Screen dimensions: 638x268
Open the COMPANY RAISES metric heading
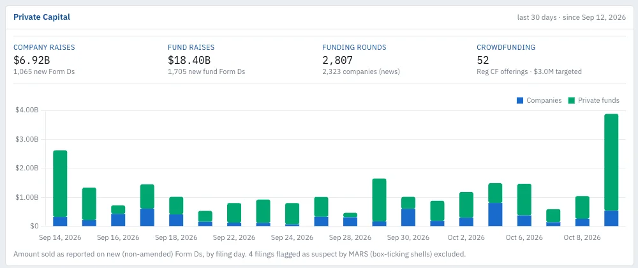click(x=44, y=47)
